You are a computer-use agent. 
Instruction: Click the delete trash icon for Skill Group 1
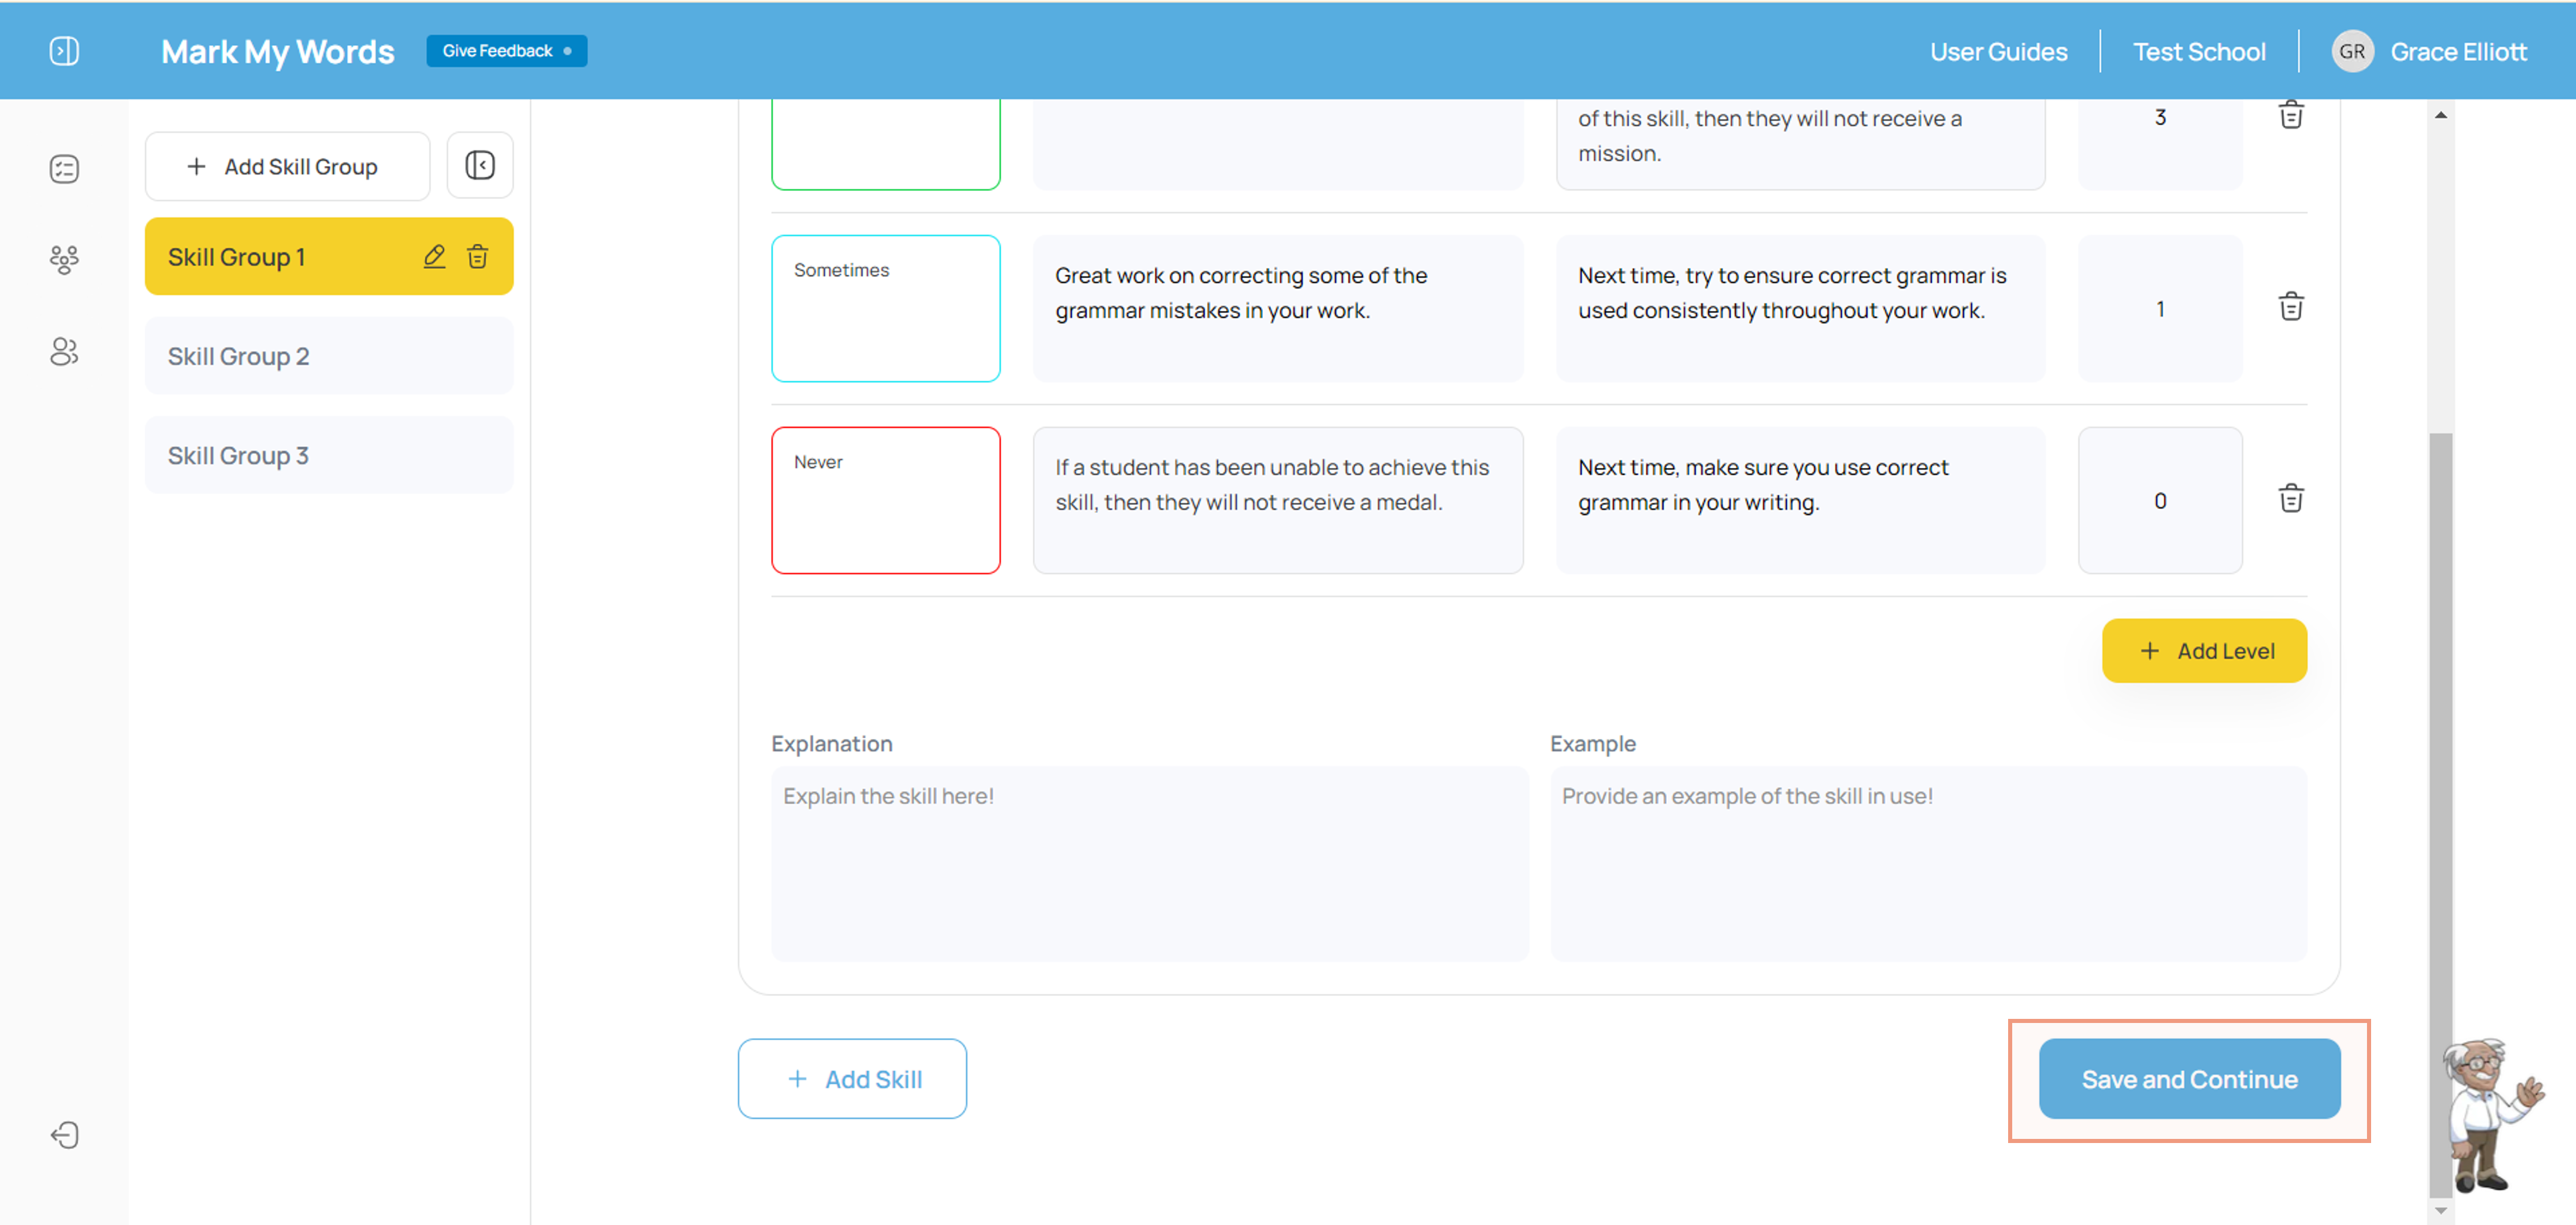click(x=478, y=256)
